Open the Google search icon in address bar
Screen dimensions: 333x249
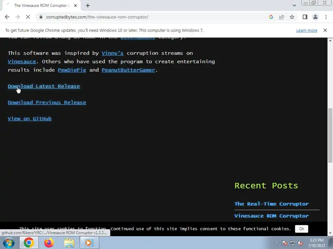coord(271,17)
